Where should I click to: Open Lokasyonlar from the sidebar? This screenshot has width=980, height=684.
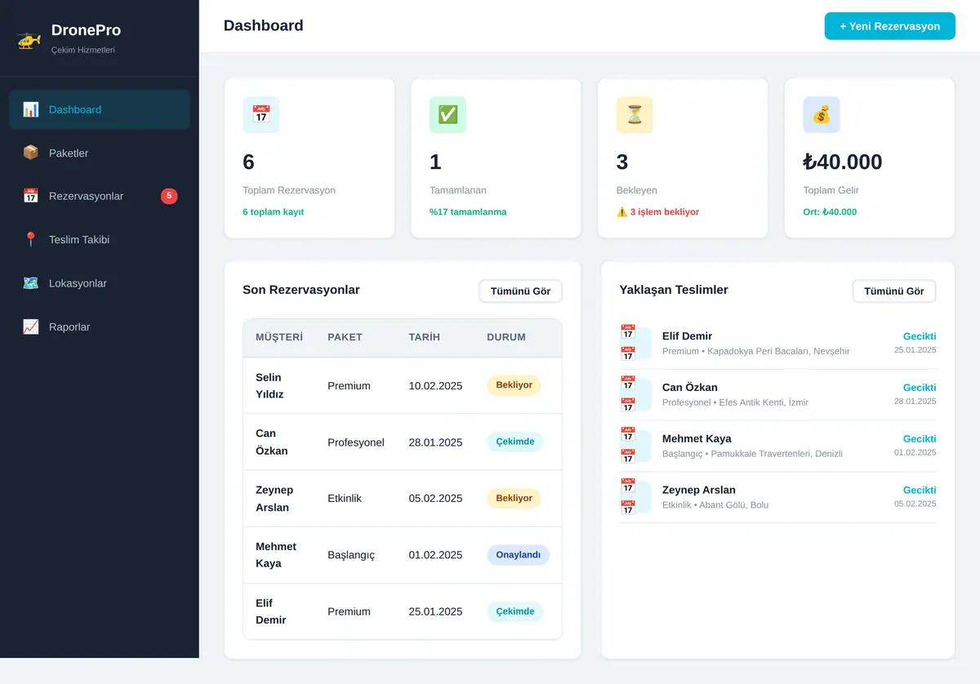click(x=100, y=283)
